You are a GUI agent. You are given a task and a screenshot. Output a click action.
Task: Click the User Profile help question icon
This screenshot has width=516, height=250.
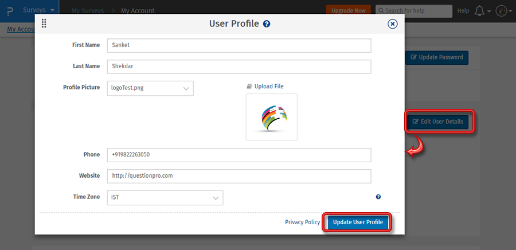[x=267, y=24]
